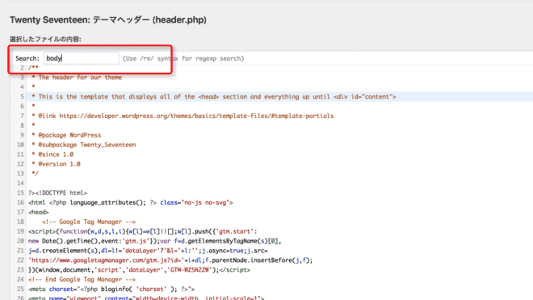
Task: Click the Google Tag Manager comment line 18
Action: coord(89,222)
